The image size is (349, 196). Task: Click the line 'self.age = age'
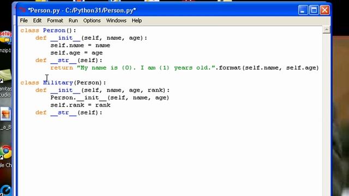click(76, 53)
